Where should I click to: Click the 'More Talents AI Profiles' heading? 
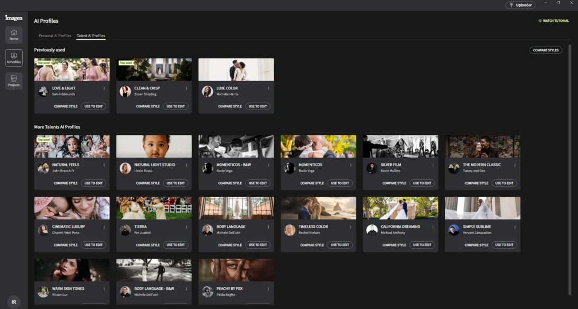(57, 127)
